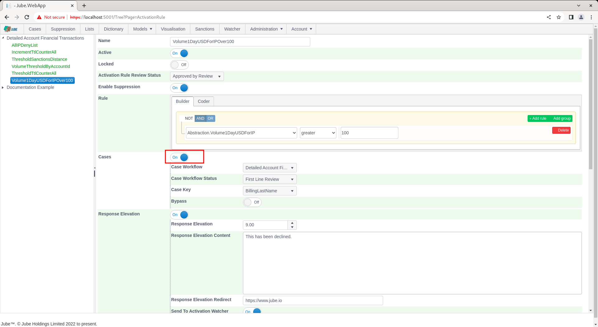The image size is (598, 327).
Task: Click the Not secure warning icon
Action: [x=39, y=17]
